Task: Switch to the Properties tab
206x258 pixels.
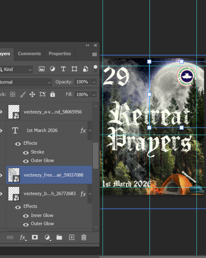Action: [x=60, y=54]
